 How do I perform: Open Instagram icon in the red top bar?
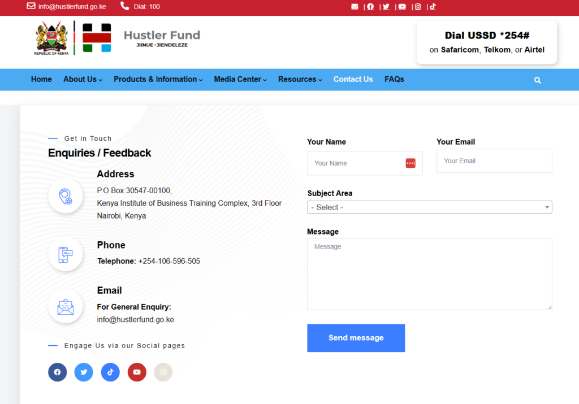tap(418, 7)
